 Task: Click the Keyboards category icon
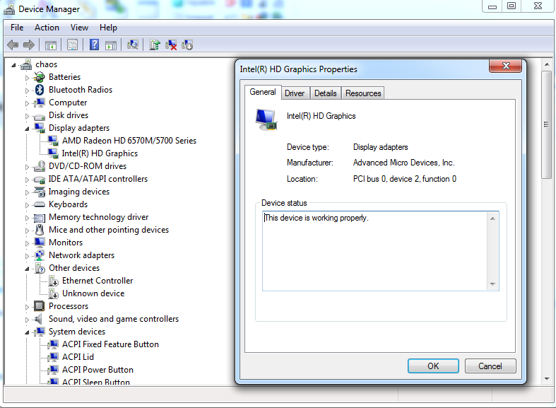tap(40, 205)
